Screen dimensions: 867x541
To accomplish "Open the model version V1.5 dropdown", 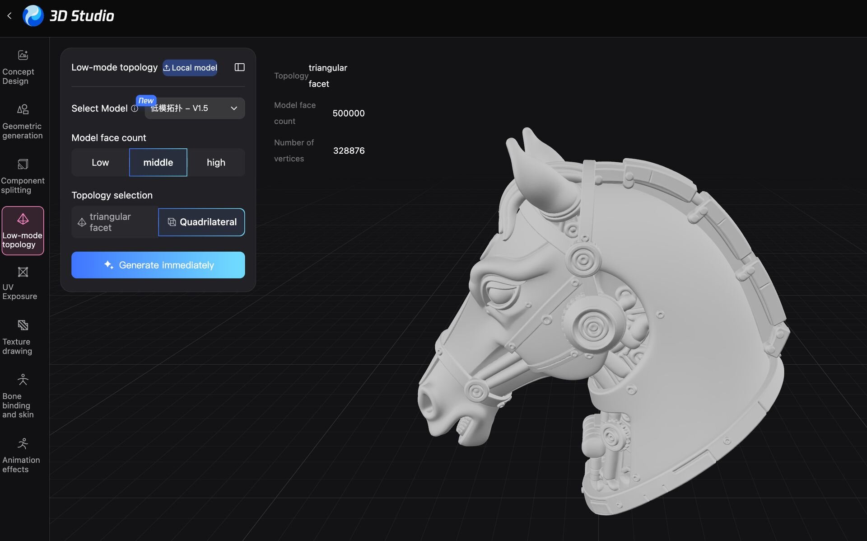I will pos(195,108).
